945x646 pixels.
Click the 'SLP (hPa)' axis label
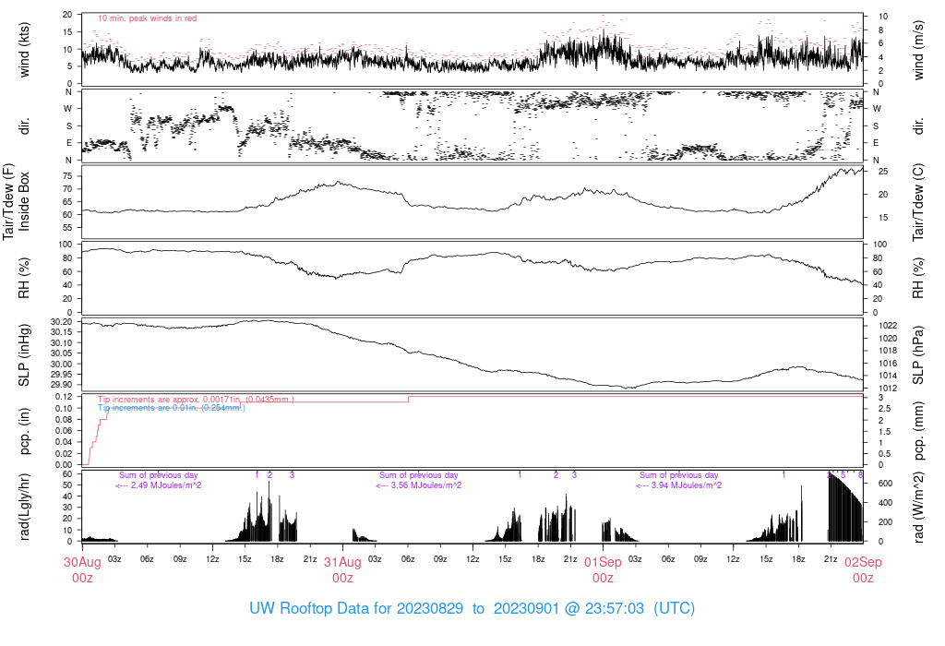918,355
